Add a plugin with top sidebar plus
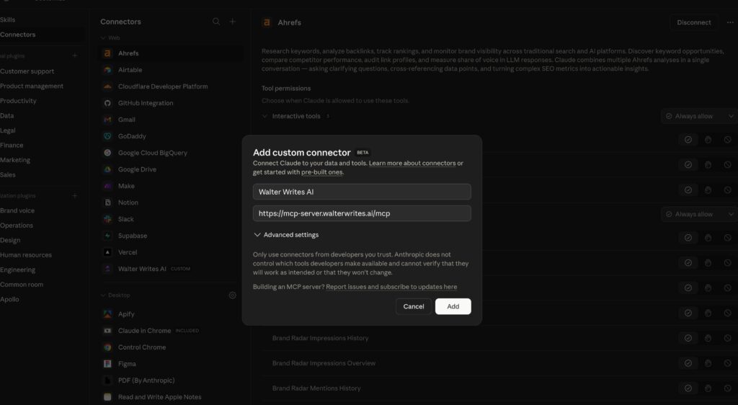 click(74, 55)
